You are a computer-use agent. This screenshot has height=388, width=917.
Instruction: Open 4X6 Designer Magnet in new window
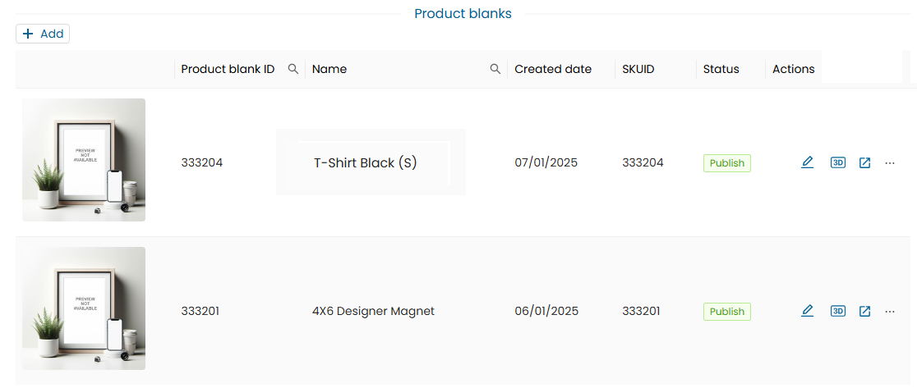(x=864, y=311)
